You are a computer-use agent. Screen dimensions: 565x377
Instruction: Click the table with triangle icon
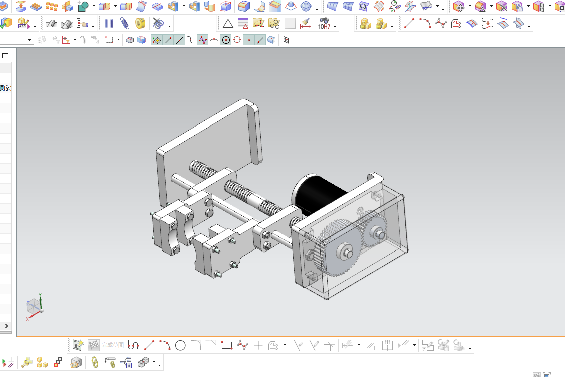tap(243, 24)
